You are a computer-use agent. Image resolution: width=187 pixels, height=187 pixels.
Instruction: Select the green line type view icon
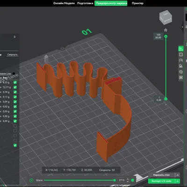click(181, 49)
